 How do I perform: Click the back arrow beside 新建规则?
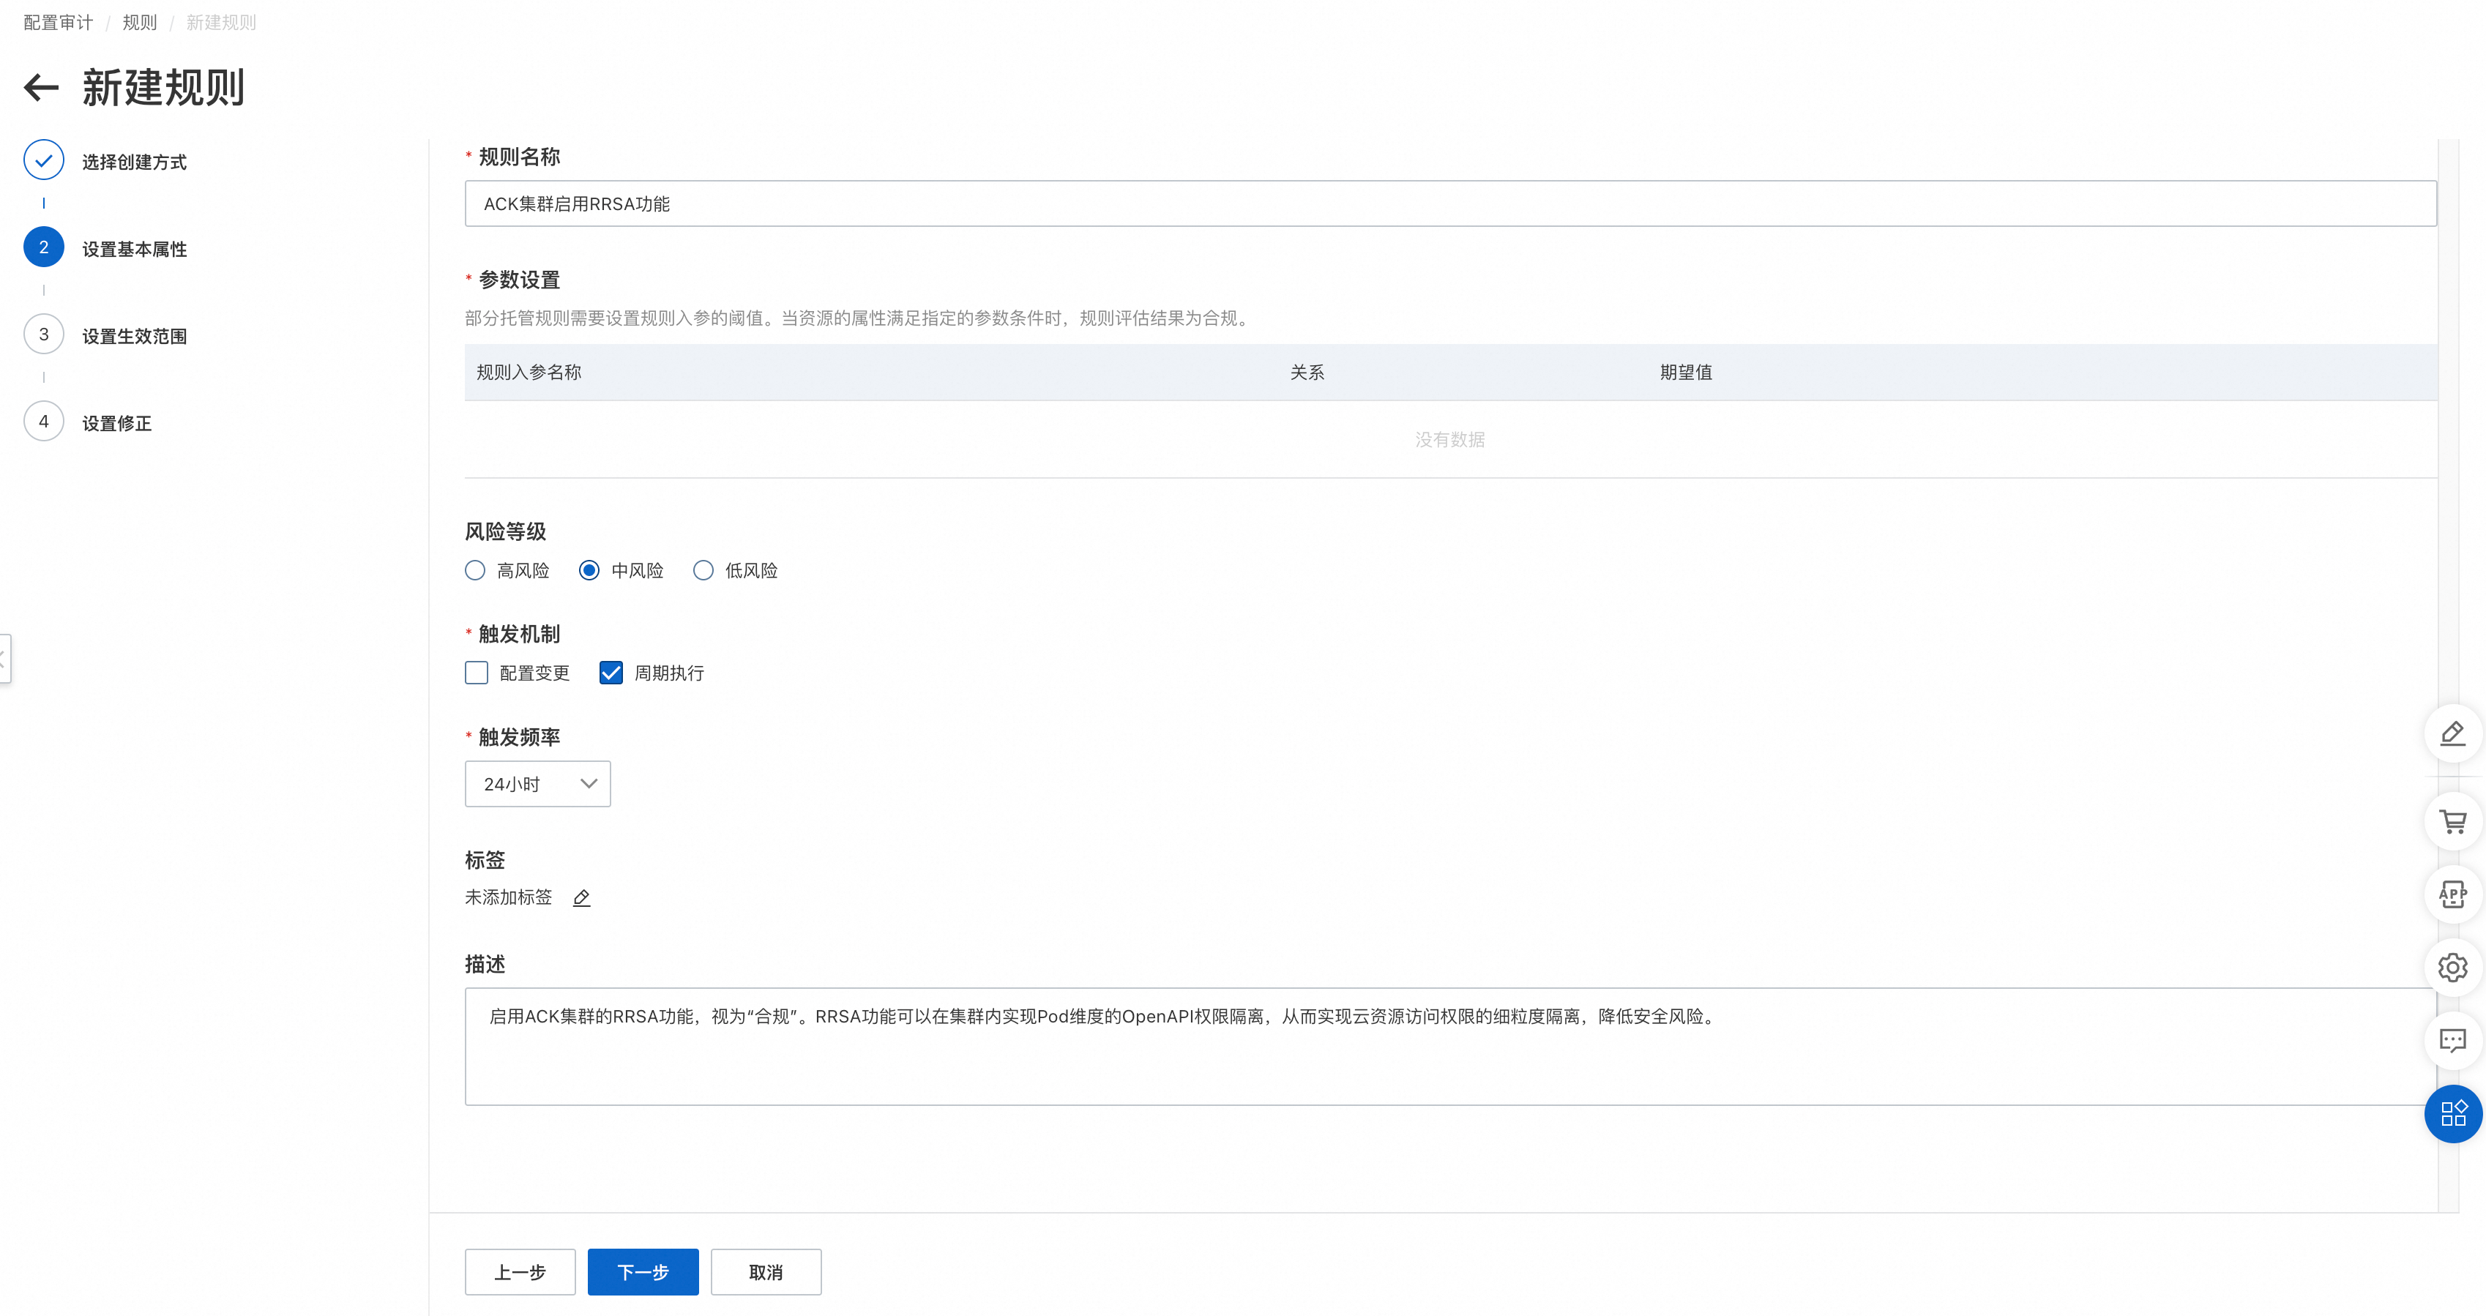(42, 88)
